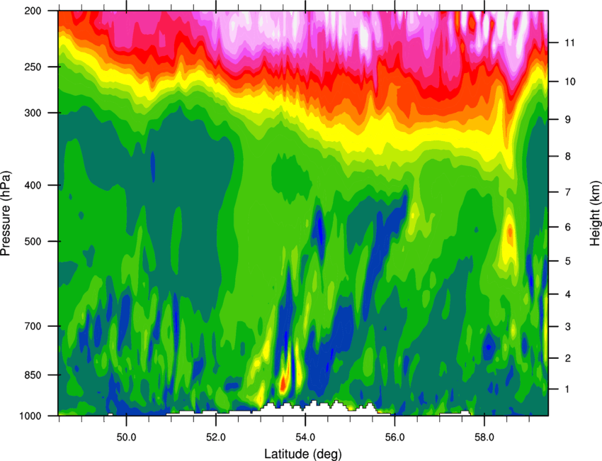Click the 500 pressure tick label

[x=33, y=241]
